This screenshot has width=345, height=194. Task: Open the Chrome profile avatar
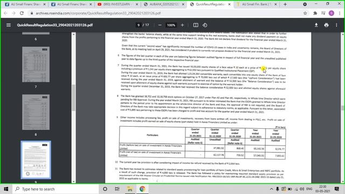click(x=332, y=13)
